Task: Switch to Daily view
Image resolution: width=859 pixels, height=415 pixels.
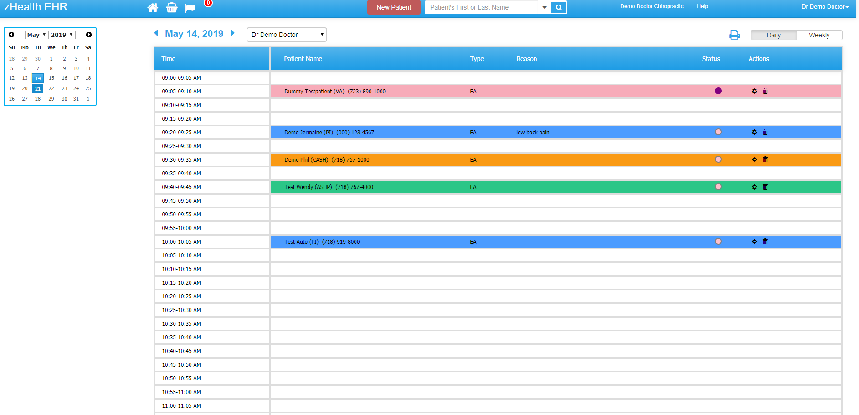Action: point(773,35)
